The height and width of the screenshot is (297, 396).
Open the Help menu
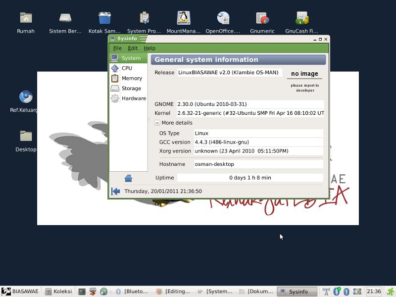149,48
